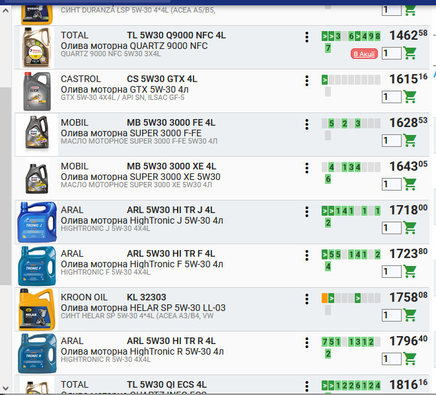Open Kroon Oil Helar canister image
The height and width of the screenshot is (395, 436).
click(x=37, y=310)
